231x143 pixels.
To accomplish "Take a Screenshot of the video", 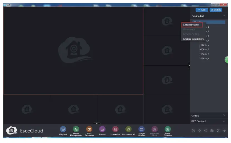I will [x=115, y=129].
